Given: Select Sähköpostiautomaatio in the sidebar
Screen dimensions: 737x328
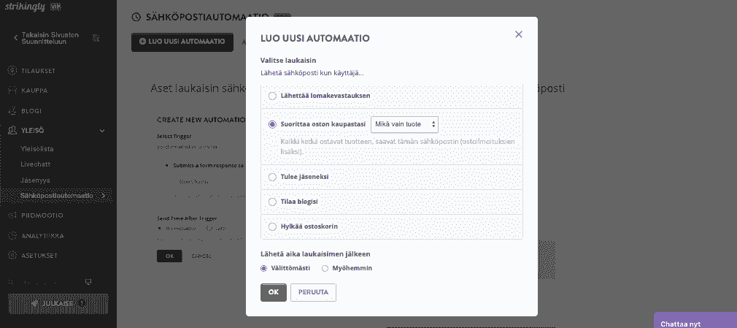Looking at the screenshot, I should [56, 196].
